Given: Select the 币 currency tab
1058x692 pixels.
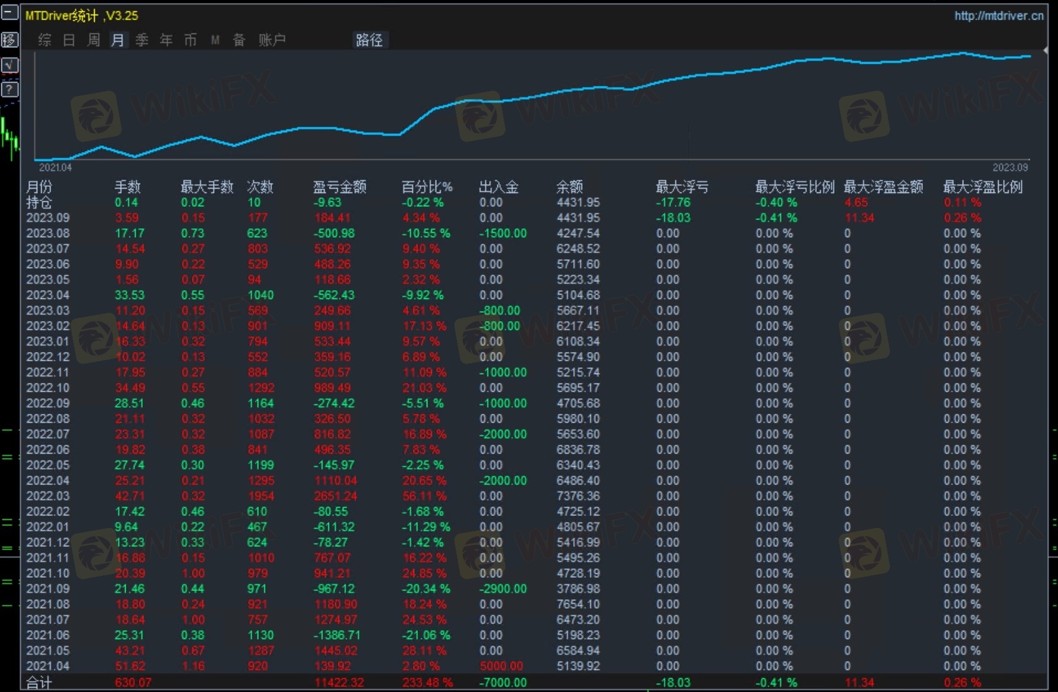Looking at the screenshot, I should tap(190, 40).
